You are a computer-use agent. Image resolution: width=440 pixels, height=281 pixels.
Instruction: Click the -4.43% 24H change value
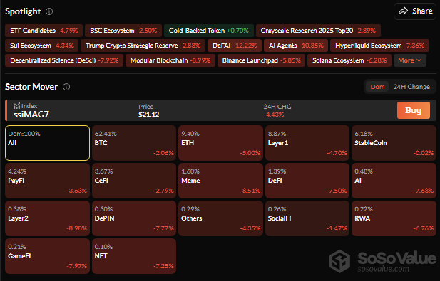click(274, 115)
